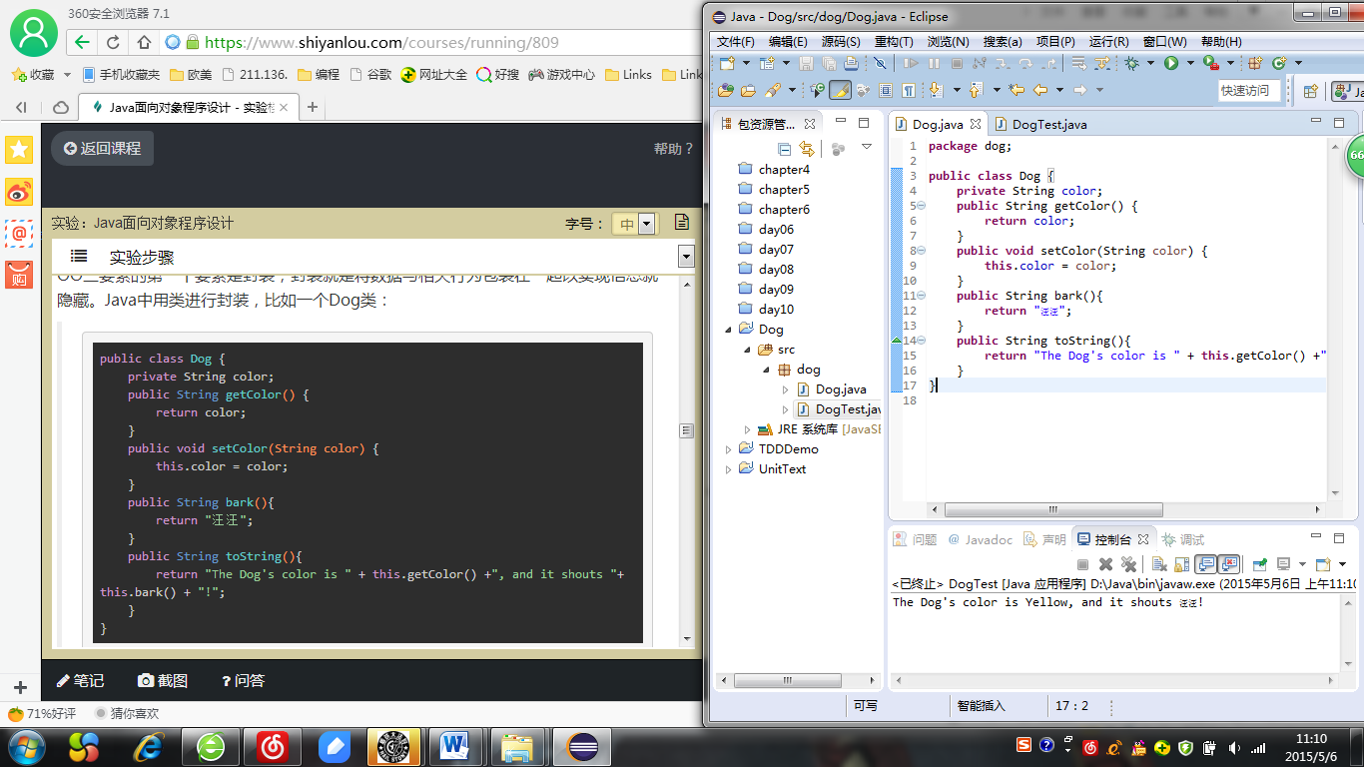
Task: Toggle Mark Occurrences highlighter in Eclipse toolbar
Action: tap(840, 90)
